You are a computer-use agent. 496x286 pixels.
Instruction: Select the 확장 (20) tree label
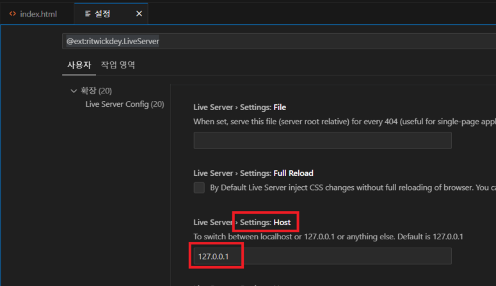coord(96,91)
